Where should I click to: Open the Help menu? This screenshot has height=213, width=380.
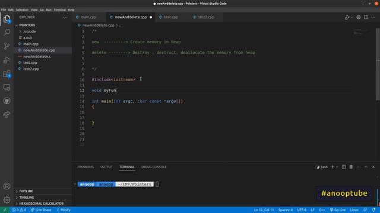71,10
